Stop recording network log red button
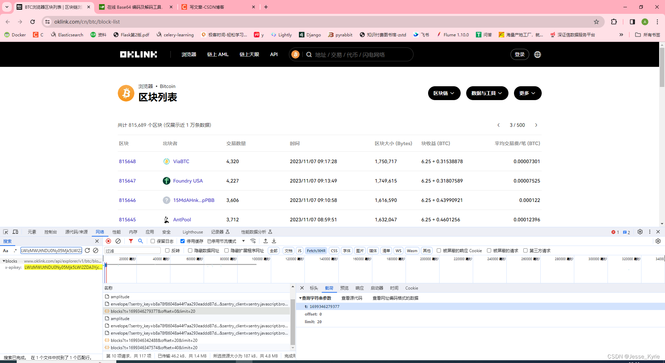Image resolution: width=665 pixels, height=363 pixels. [108, 241]
